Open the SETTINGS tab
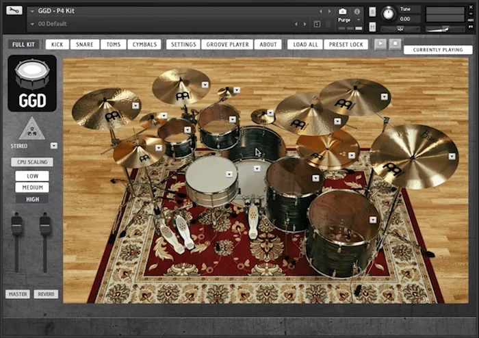Viewport: 479px width, 338px height. tap(183, 44)
